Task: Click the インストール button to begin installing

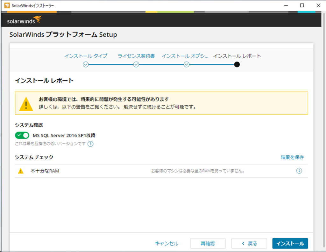Action: pos(290,243)
